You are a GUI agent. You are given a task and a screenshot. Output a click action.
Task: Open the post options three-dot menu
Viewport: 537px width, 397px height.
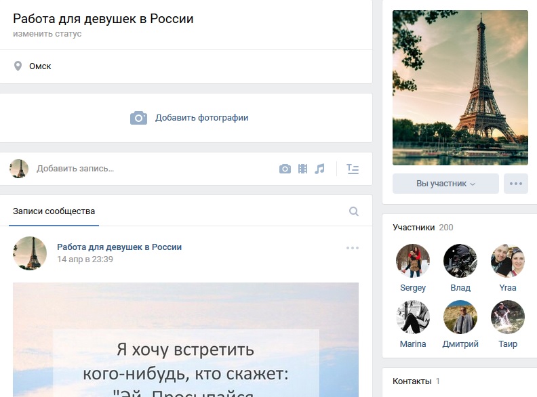click(x=353, y=248)
